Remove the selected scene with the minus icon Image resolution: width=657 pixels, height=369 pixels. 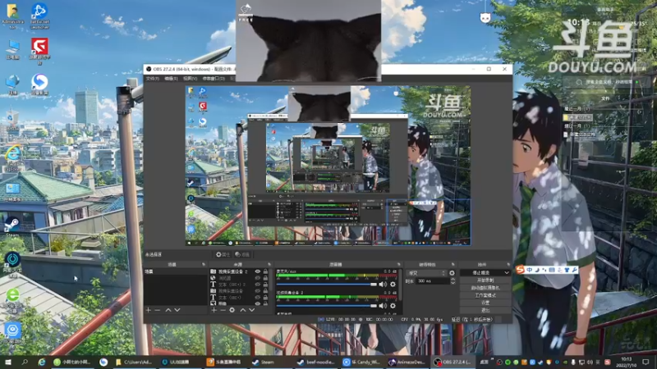tap(158, 310)
